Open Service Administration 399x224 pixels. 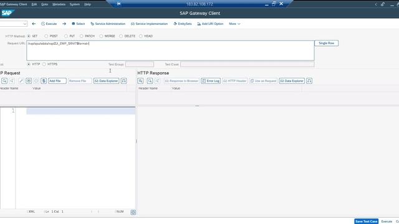[108, 24]
